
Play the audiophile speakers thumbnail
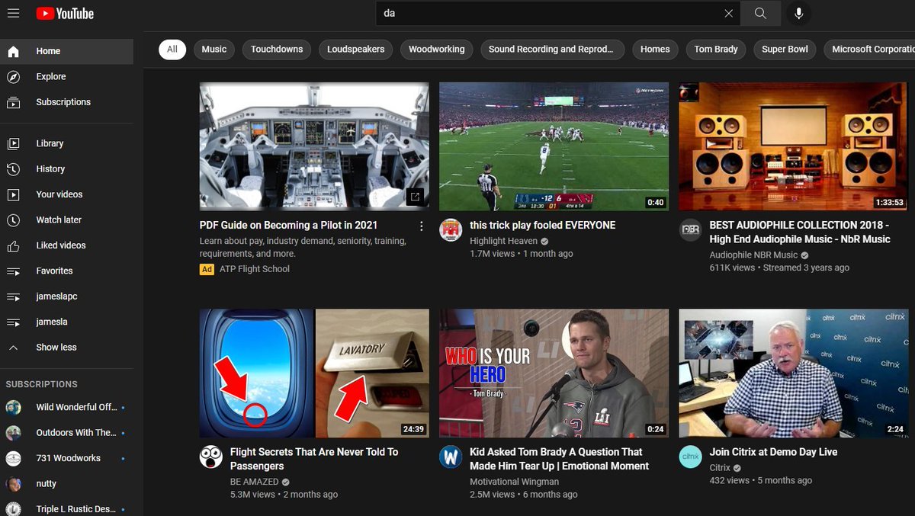point(794,146)
